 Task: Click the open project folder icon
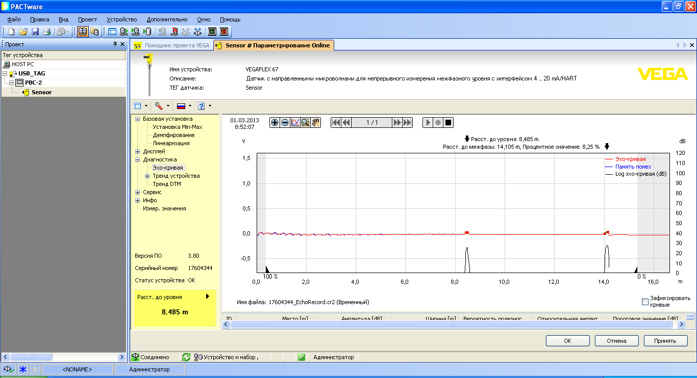23,32
